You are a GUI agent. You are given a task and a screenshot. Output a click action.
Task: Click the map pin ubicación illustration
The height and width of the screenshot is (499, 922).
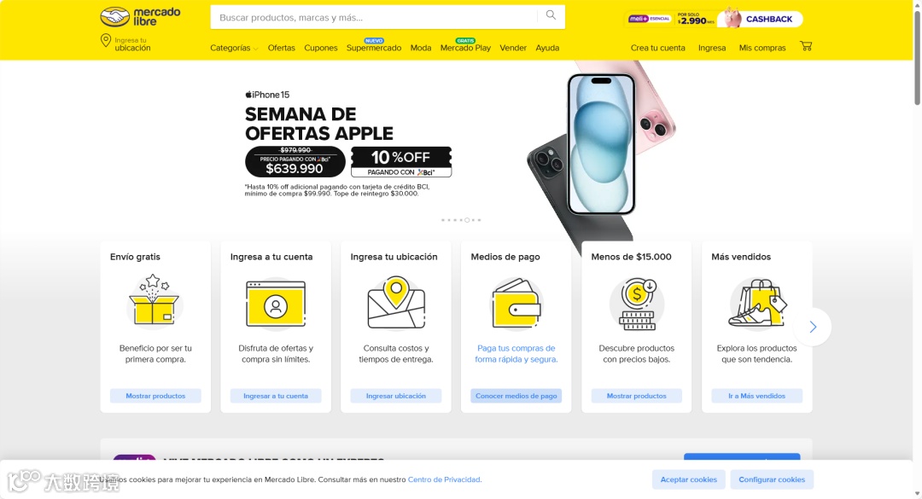click(396, 302)
